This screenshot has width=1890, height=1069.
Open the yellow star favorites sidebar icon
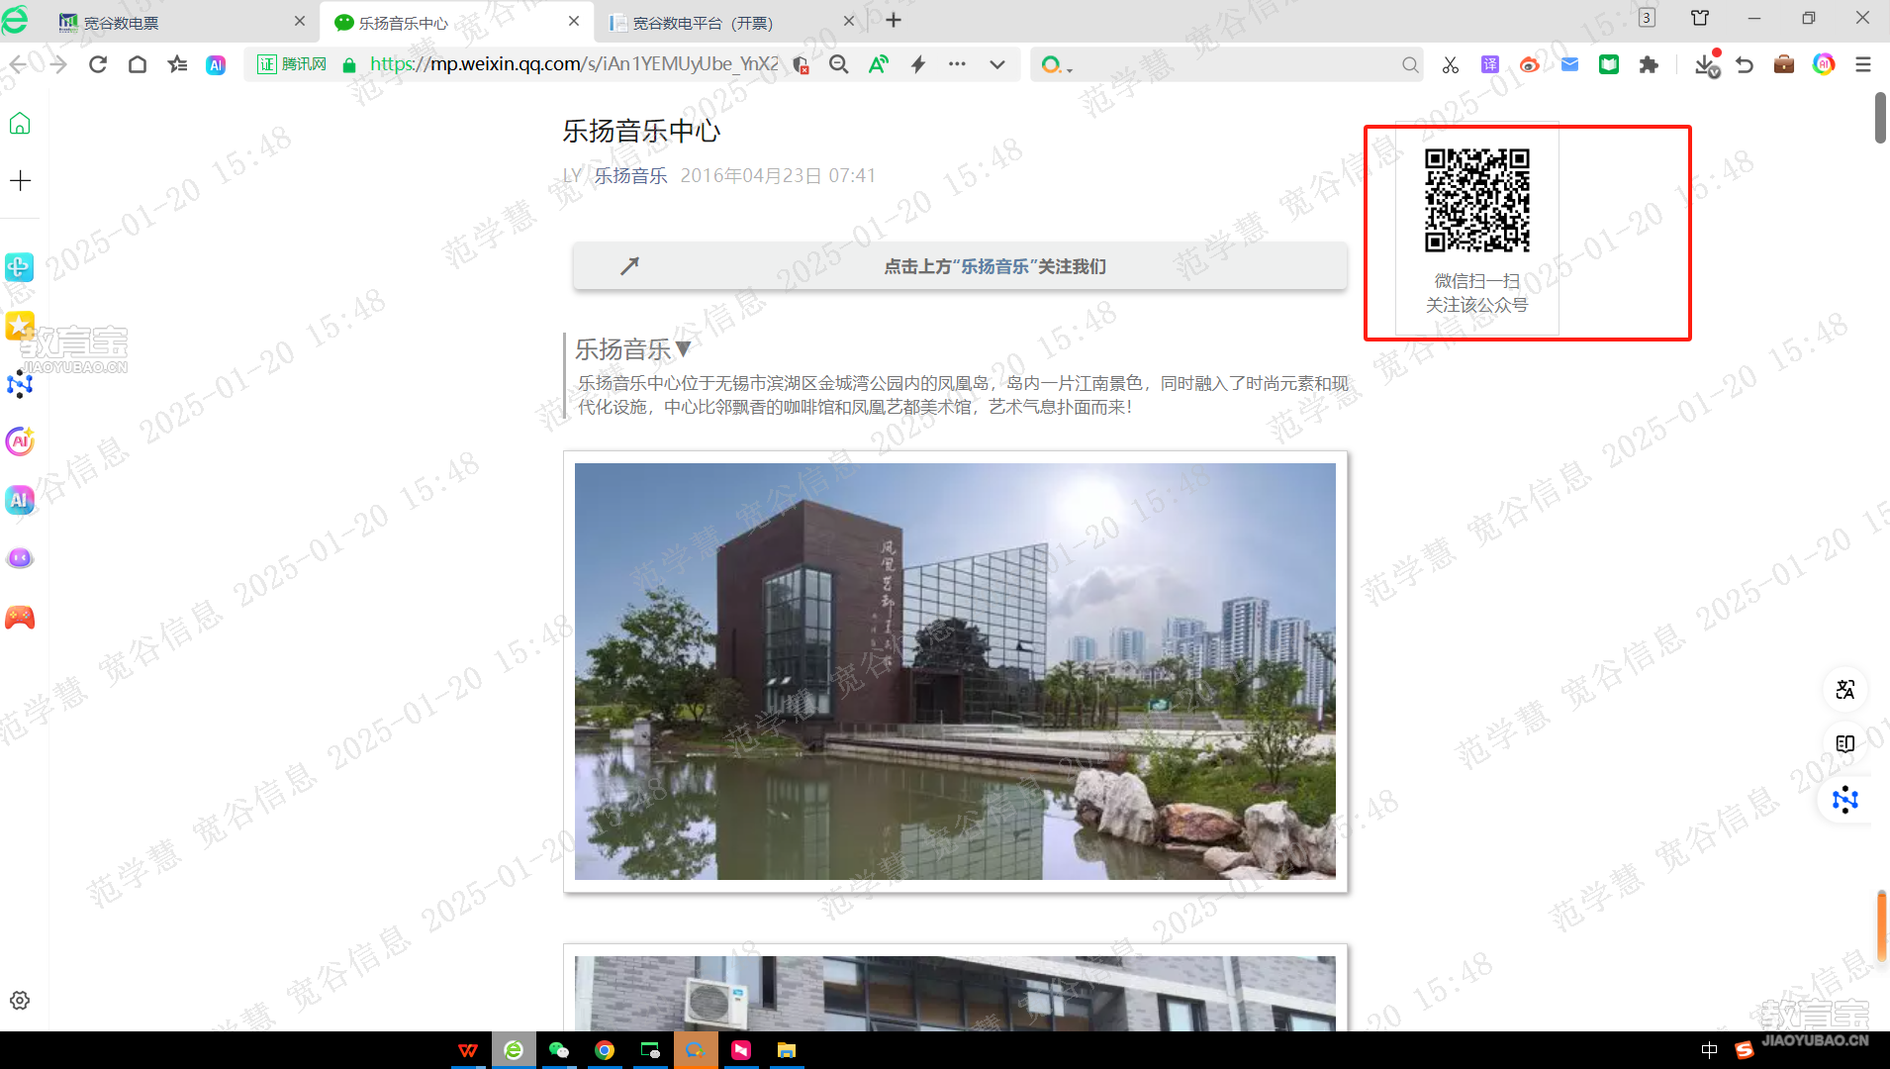[x=20, y=326]
